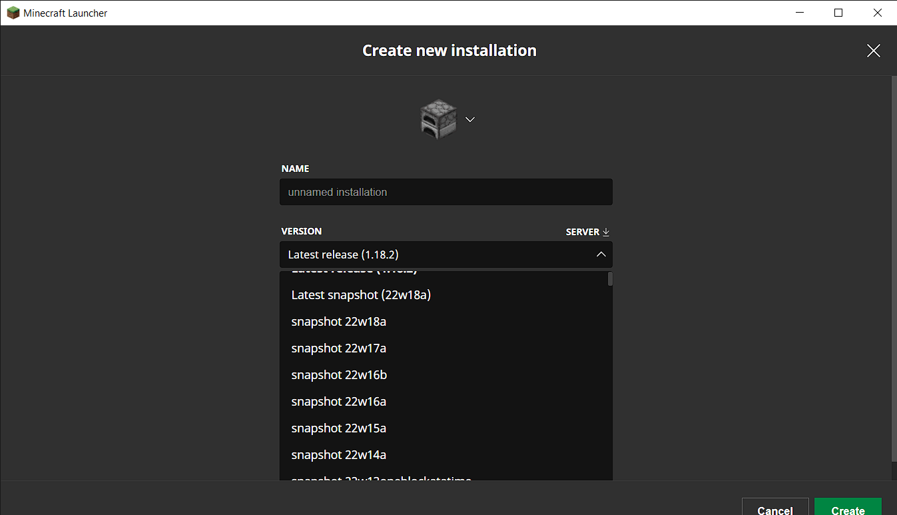Screen dimensions: 897x515
Task: Expand the installation icon chooser chevron
Action: click(x=470, y=119)
